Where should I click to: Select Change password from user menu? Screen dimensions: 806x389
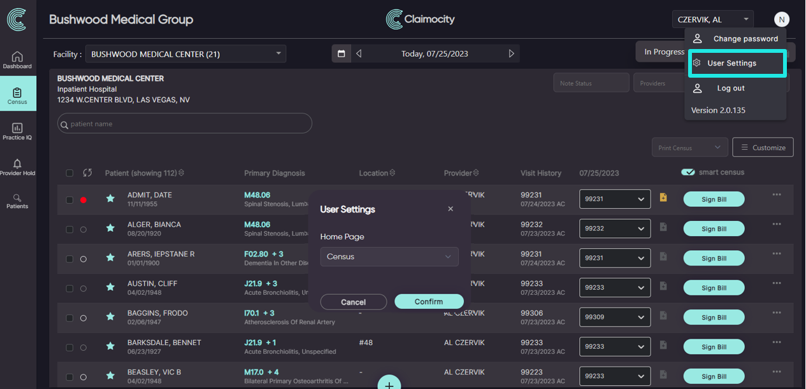[x=737, y=39]
